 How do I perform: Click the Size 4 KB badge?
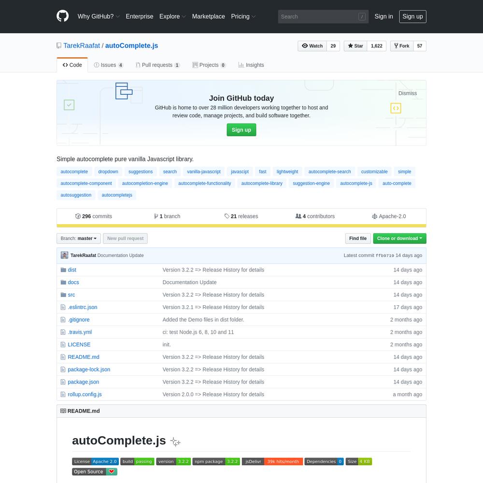click(x=358, y=461)
